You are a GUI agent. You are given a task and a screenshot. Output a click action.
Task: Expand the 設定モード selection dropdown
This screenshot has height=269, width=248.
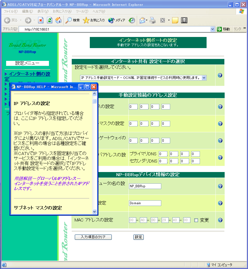[x=204, y=78]
